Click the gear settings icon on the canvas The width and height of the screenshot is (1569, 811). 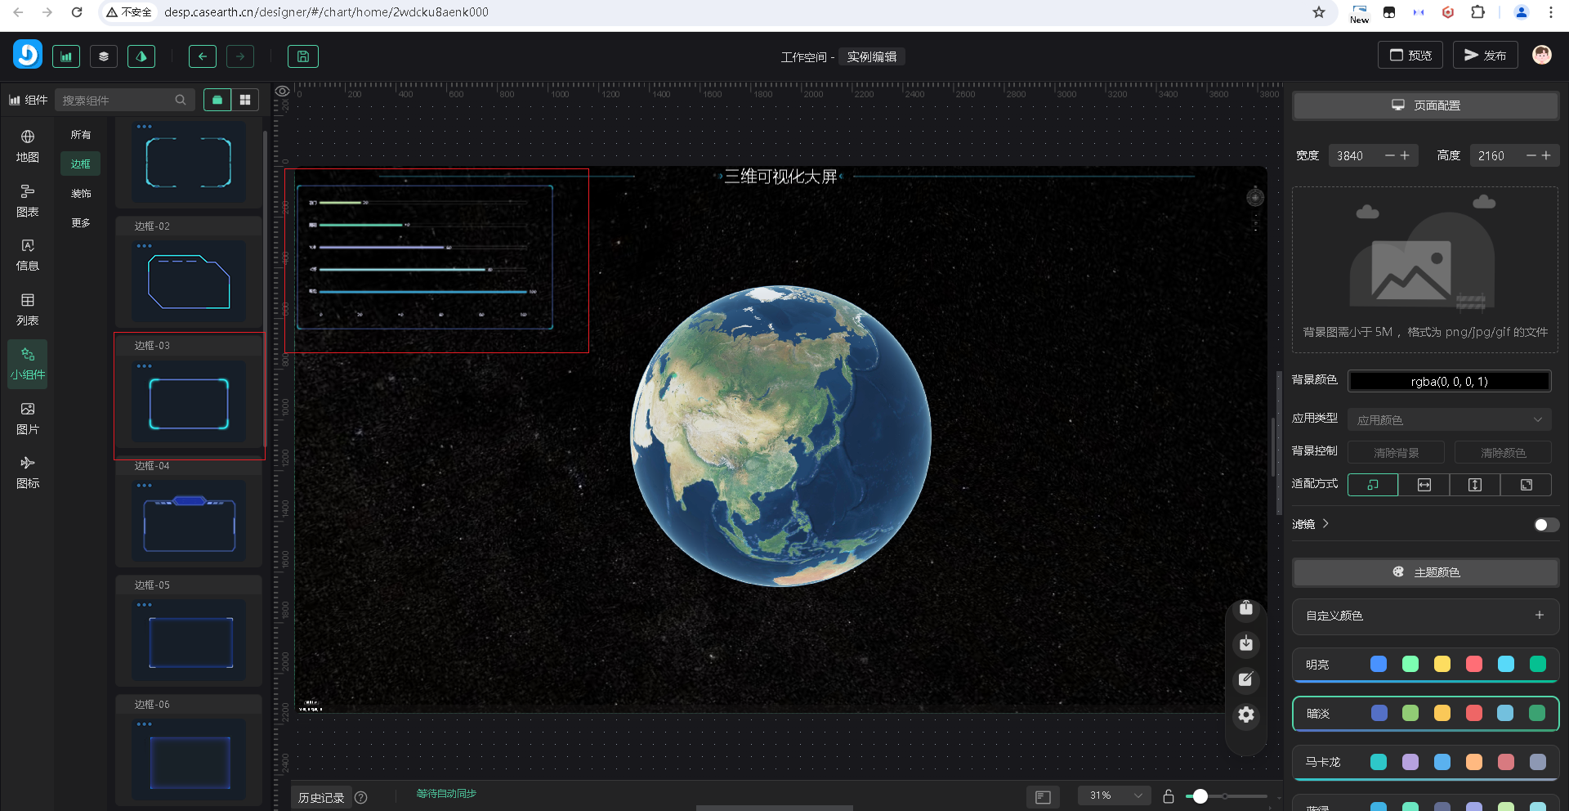tap(1245, 715)
